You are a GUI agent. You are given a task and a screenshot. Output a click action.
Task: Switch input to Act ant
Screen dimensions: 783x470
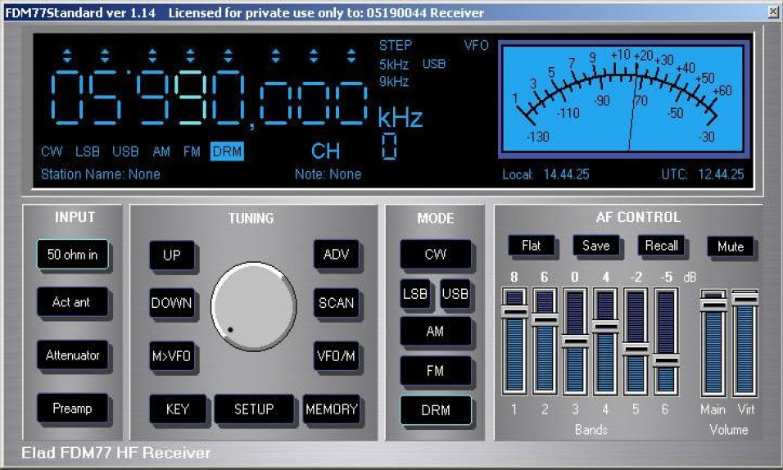point(72,301)
